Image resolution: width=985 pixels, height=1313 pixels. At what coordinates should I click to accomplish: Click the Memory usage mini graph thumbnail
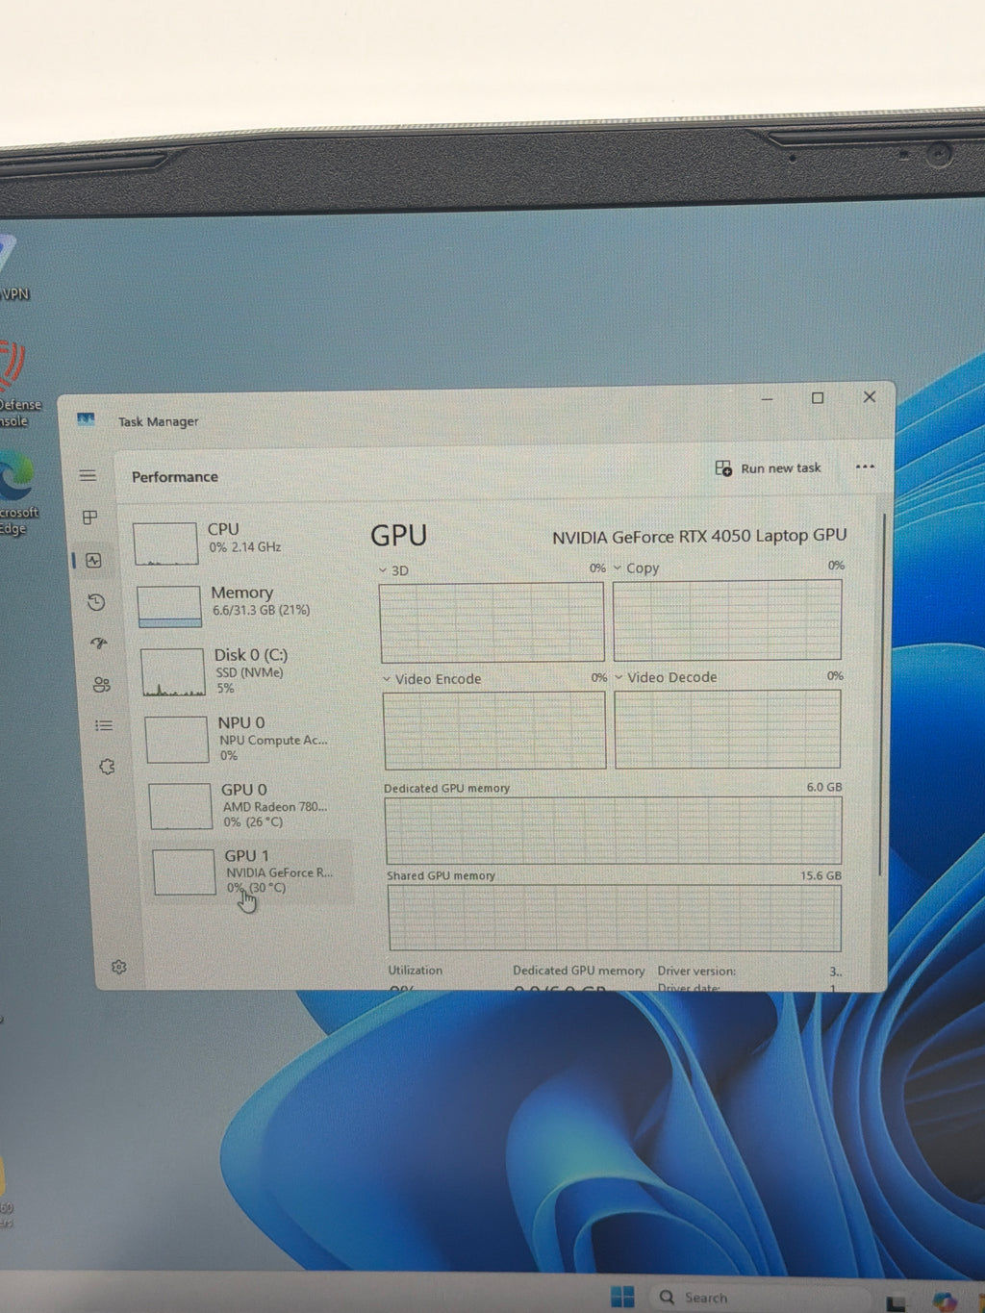[169, 607]
